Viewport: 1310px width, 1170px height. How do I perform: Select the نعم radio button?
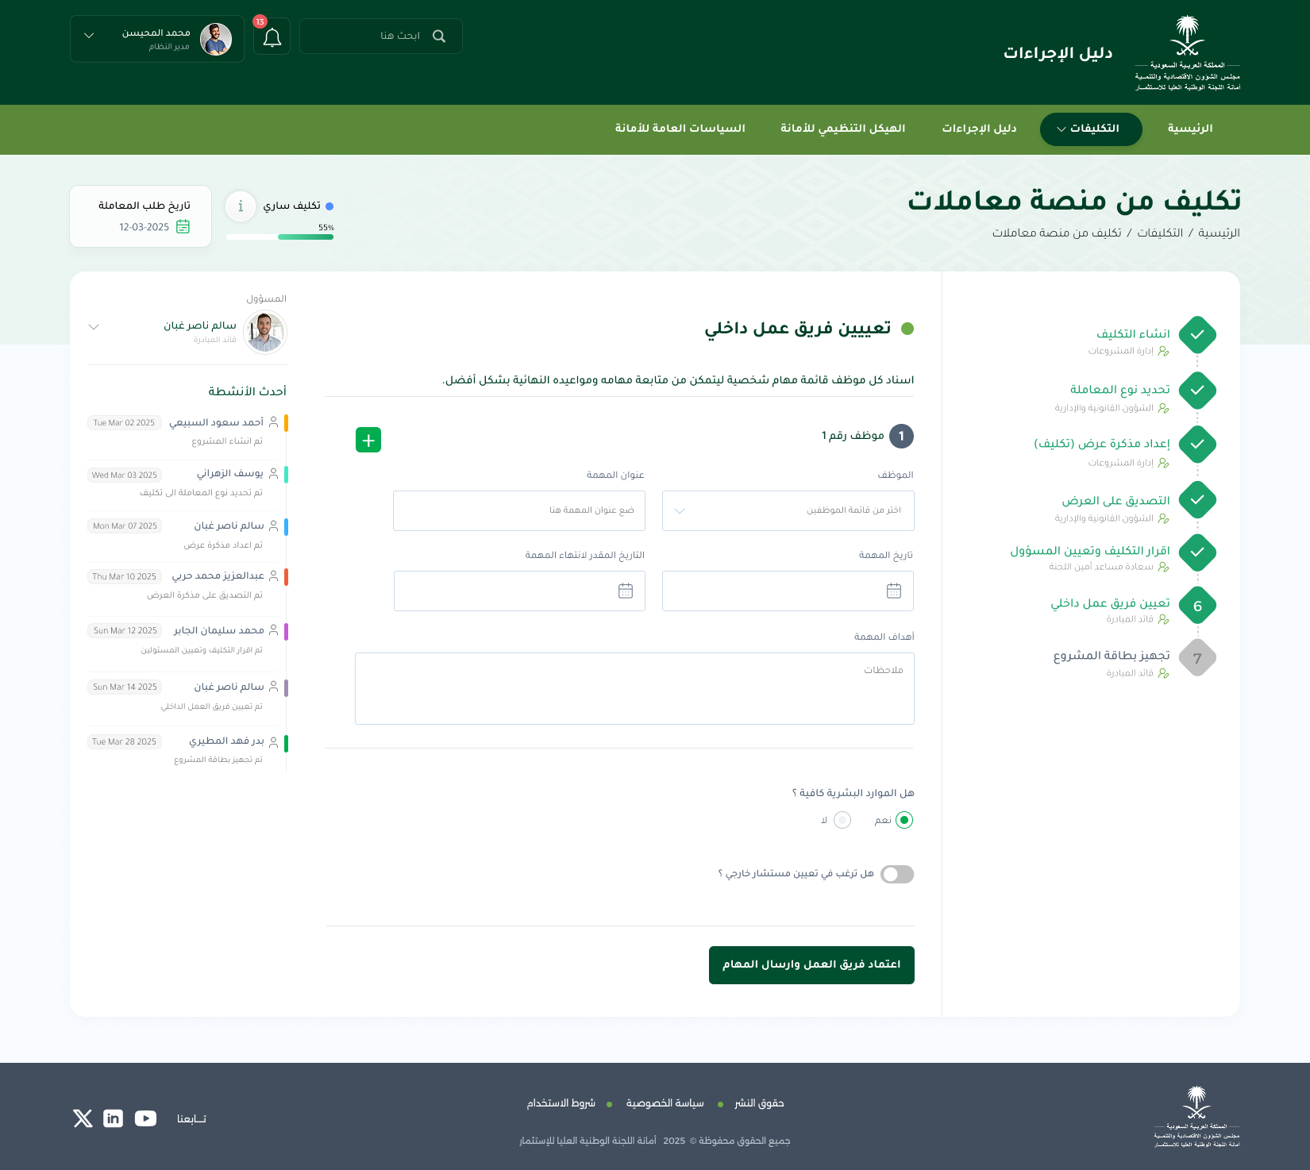[x=904, y=820]
